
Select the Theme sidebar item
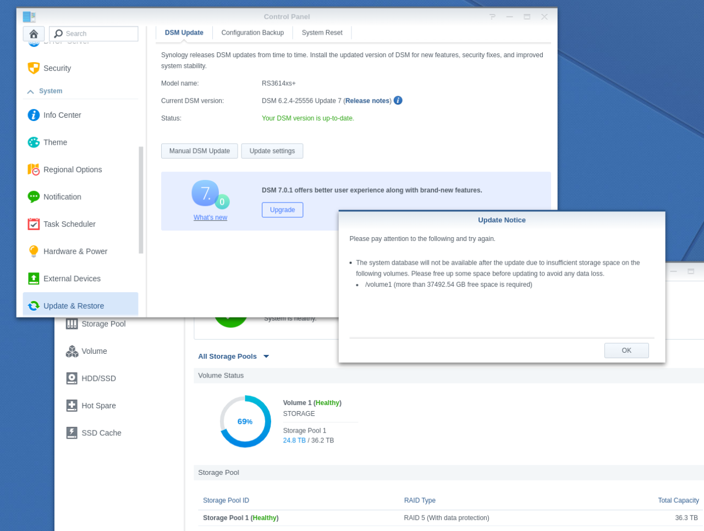click(55, 143)
